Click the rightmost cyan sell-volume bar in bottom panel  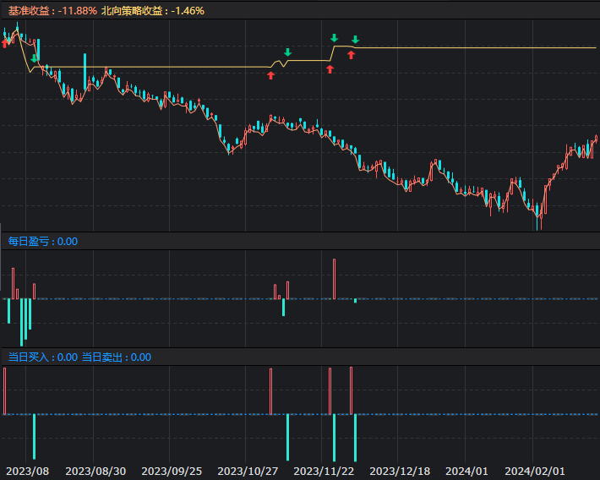[x=356, y=438]
